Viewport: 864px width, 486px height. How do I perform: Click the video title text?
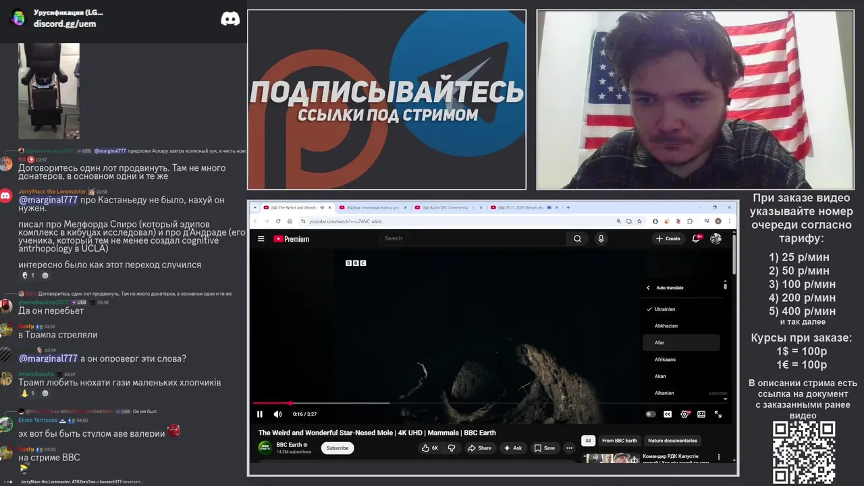(x=377, y=433)
